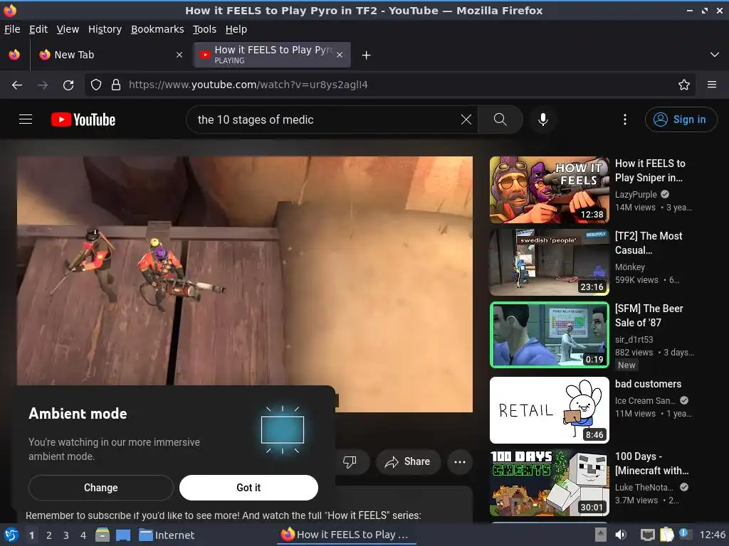
Task: Click the Sign in button
Action: click(681, 119)
